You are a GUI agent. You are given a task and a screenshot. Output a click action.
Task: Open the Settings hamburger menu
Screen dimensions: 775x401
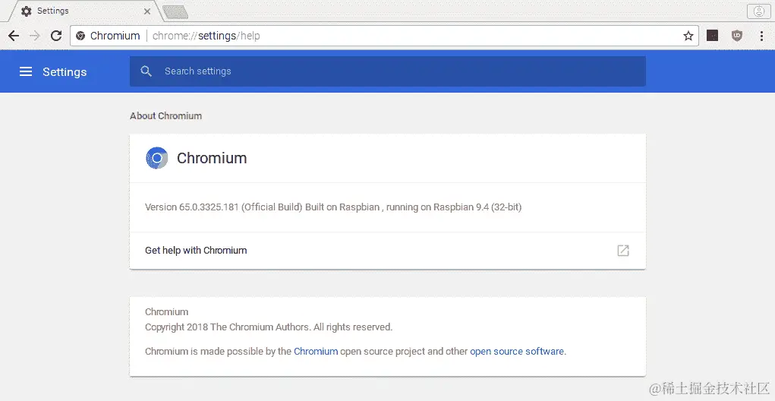tap(26, 71)
